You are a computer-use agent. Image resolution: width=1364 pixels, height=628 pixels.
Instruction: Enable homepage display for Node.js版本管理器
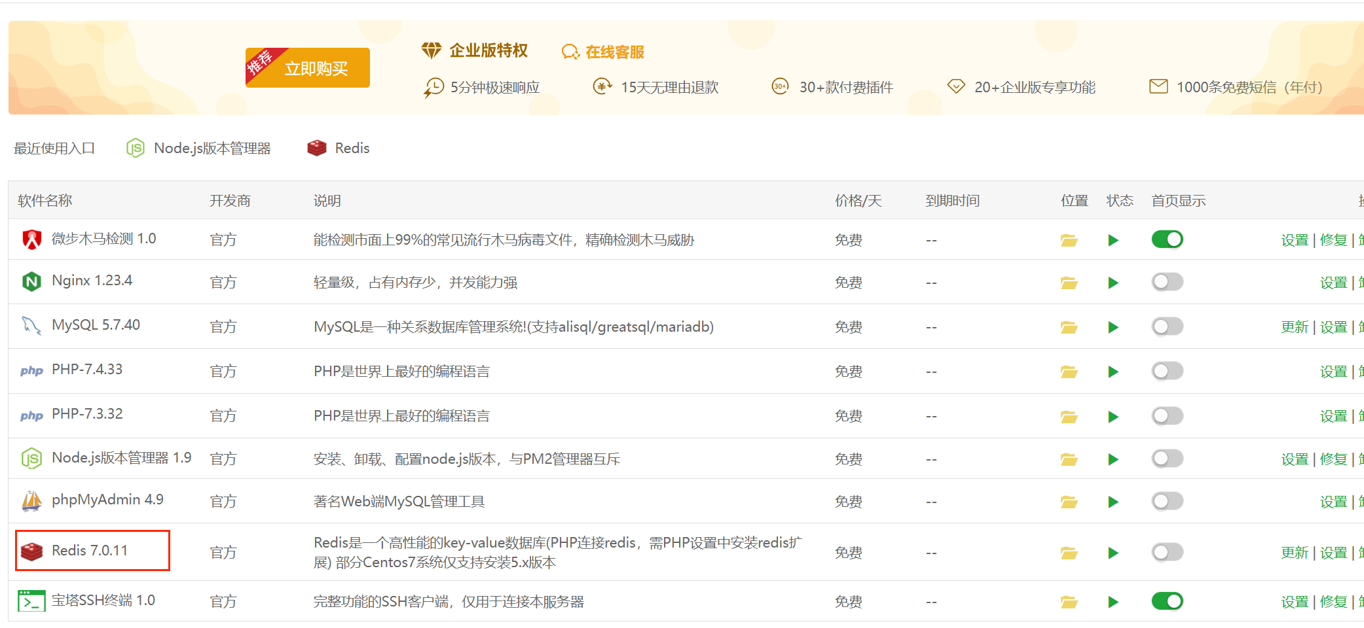pyautogui.click(x=1167, y=459)
